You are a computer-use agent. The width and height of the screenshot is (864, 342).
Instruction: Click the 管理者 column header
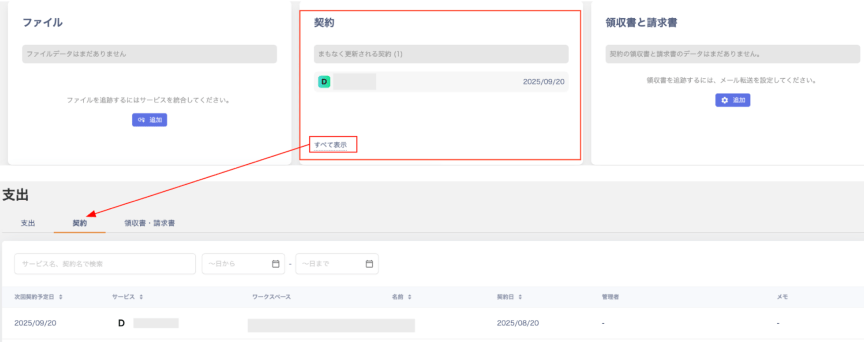[x=610, y=297]
